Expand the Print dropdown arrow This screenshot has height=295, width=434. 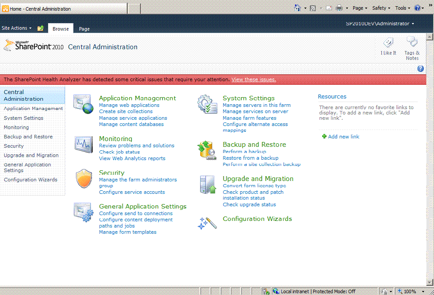click(x=347, y=8)
